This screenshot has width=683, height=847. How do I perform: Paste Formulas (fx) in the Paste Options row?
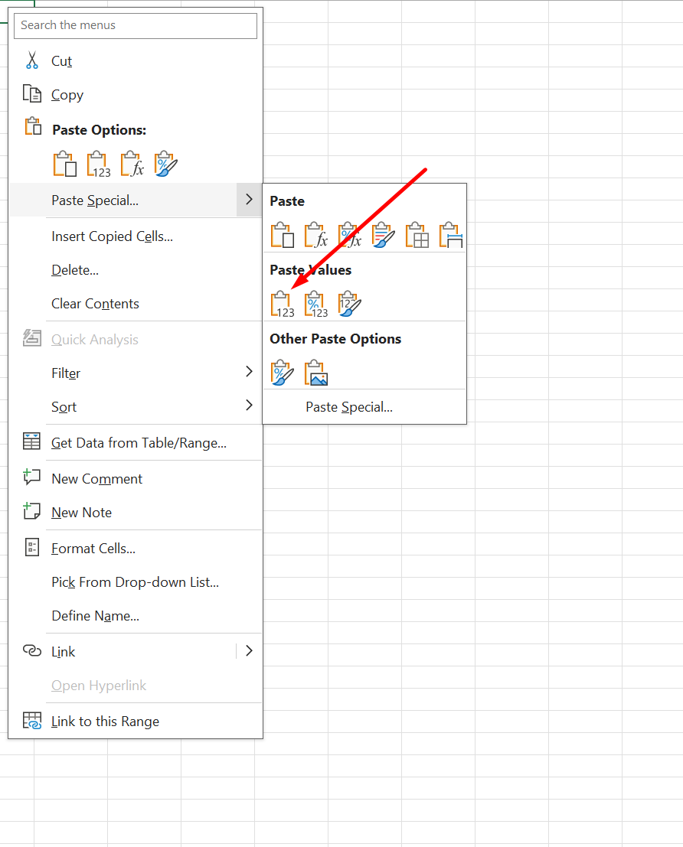132,165
